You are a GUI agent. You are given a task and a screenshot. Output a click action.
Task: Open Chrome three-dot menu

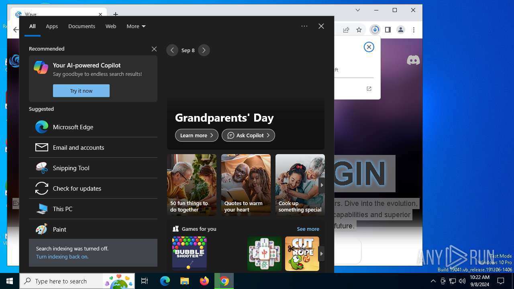coord(414,30)
